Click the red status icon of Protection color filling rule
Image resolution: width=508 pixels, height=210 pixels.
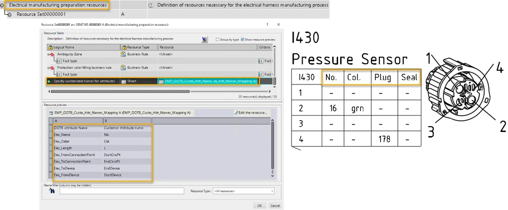coord(52,68)
